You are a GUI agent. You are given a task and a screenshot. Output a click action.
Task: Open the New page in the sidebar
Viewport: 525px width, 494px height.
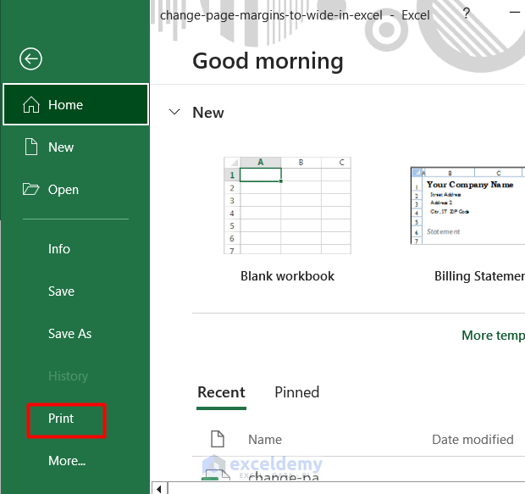[75, 147]
